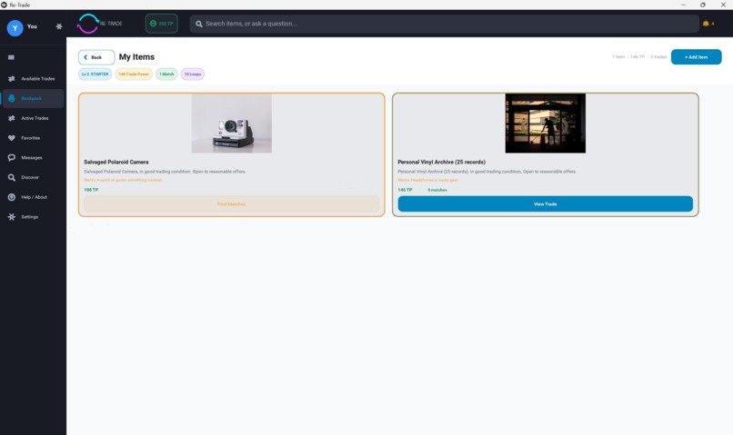Click the 188 TP value
The width and height of the screenshot is (733, 435).
click(91, 190)
